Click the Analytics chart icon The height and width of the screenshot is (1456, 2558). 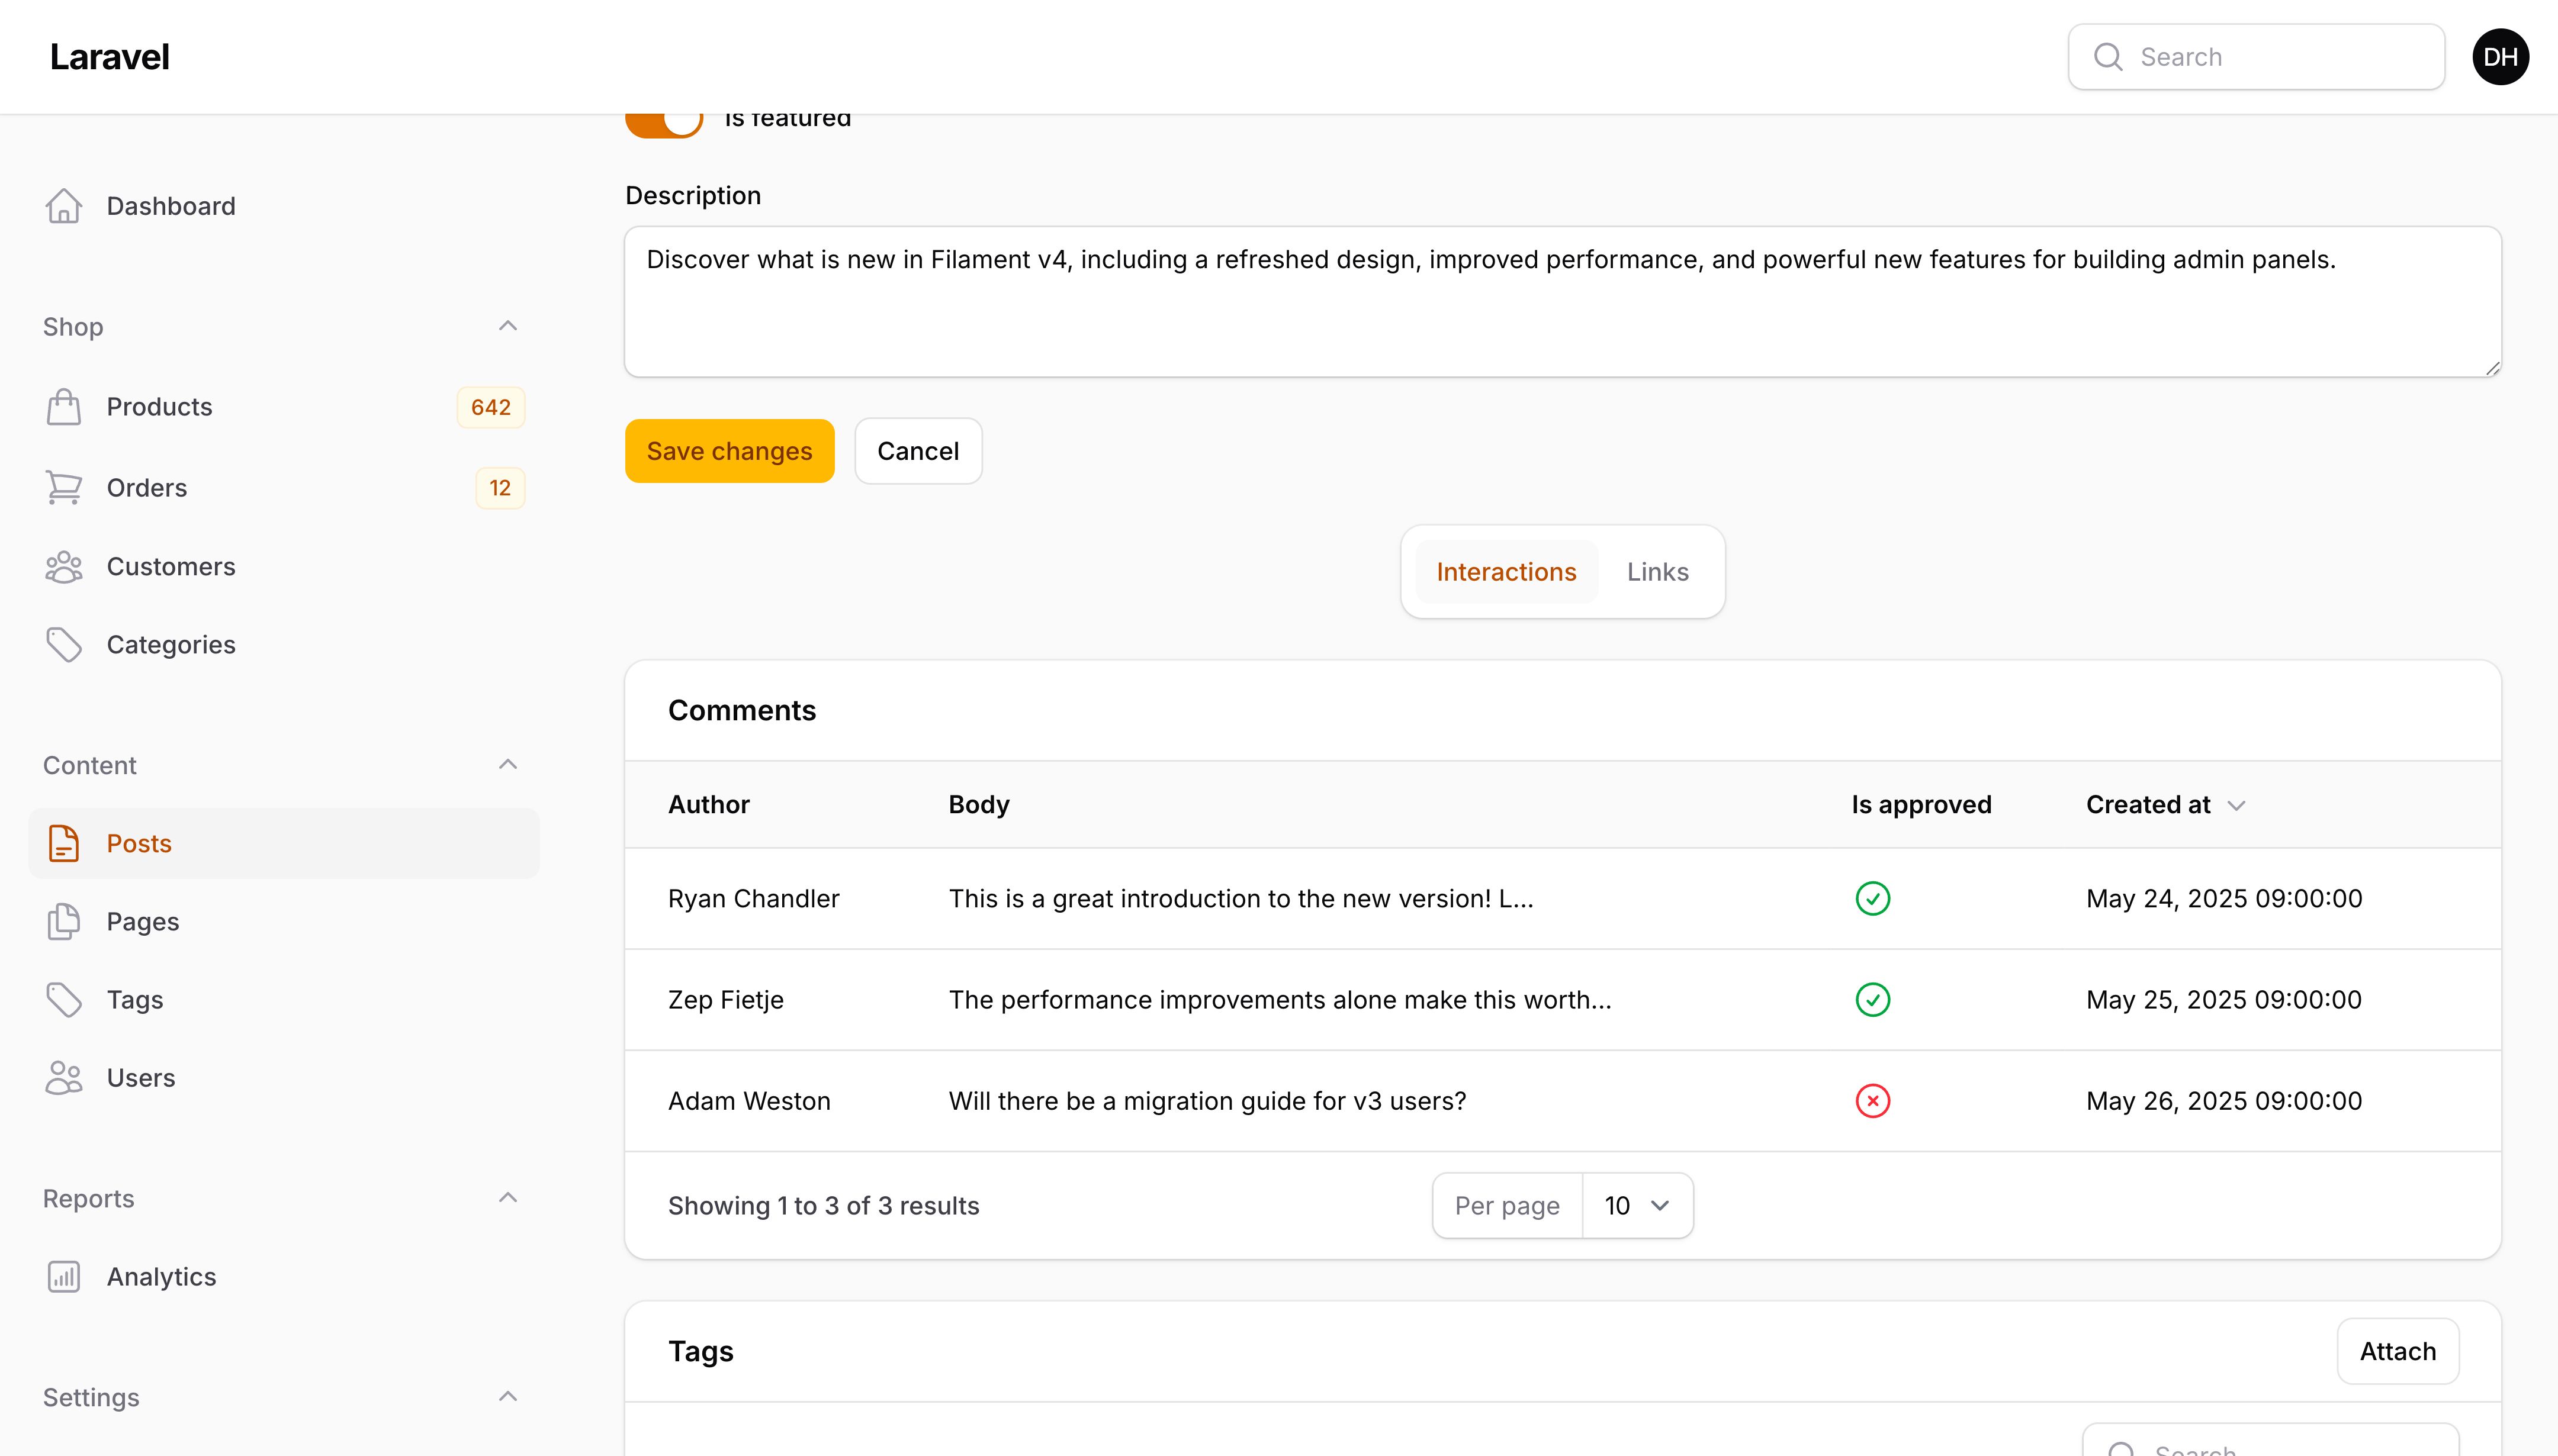tap(64, 1276)
